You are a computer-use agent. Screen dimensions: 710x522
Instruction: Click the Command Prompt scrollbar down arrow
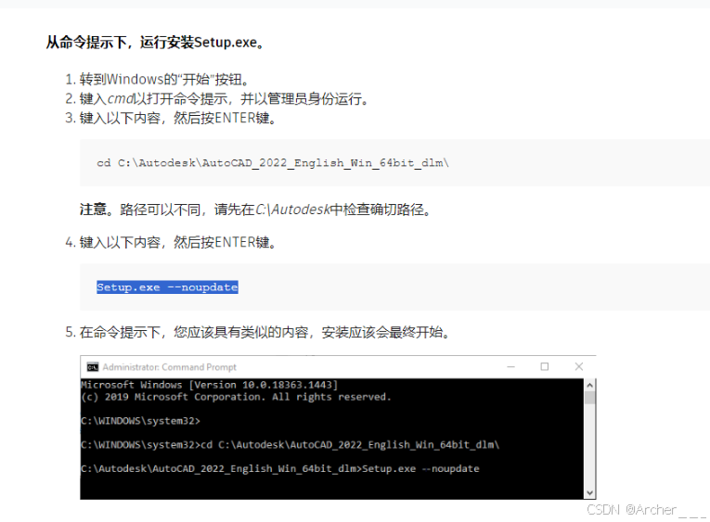coord(589,492)
